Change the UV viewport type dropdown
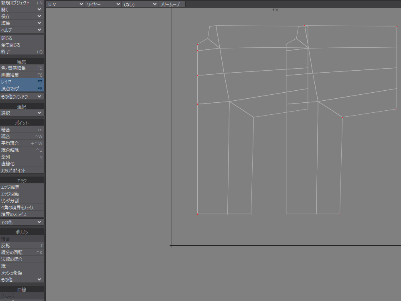Screen dimensions: 401x301 click(x=65, y=4)
